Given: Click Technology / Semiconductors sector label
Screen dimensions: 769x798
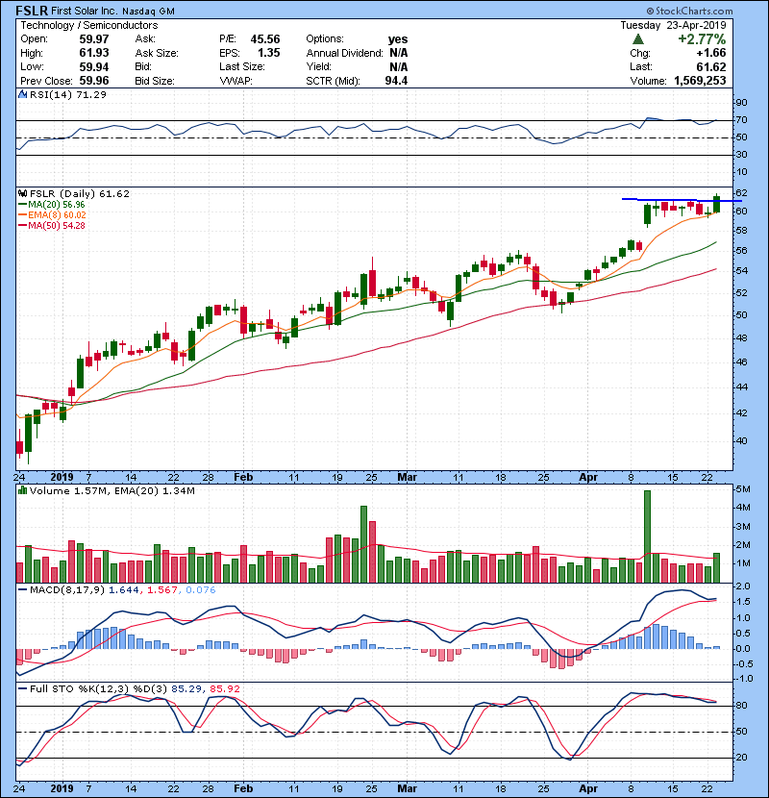Looking at the screenshot, I should point(89,25).
